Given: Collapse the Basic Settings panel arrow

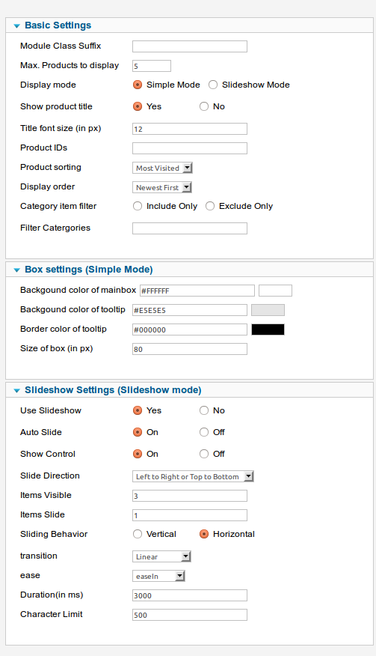Looking at the screenshot, I should click(x=16, y=26).
